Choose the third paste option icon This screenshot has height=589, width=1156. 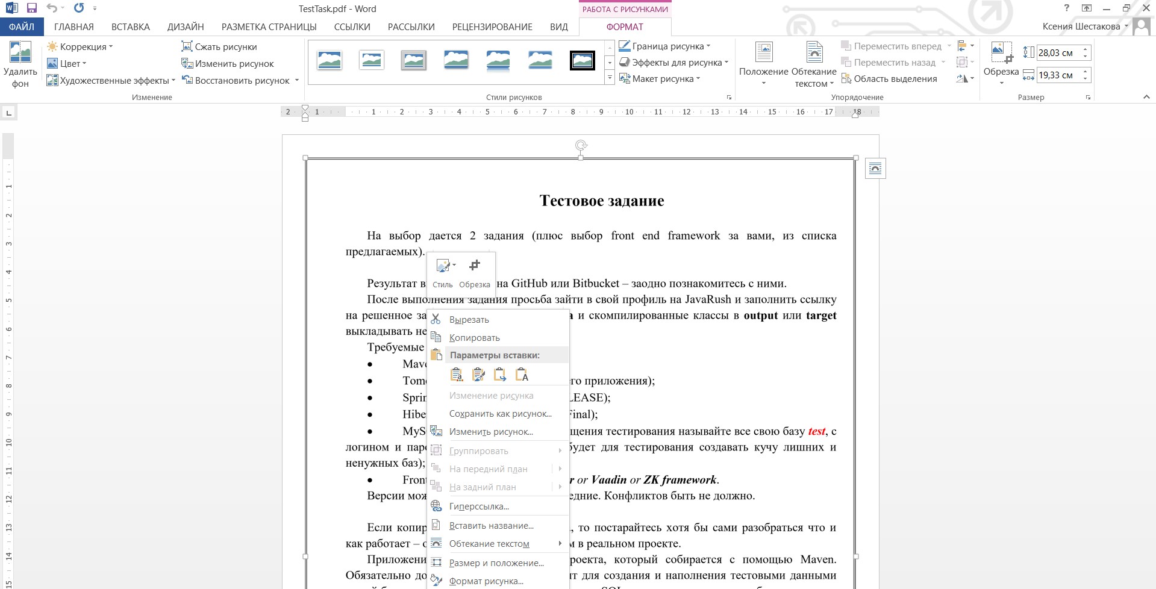pyautogui.click(x=500, y=375)
